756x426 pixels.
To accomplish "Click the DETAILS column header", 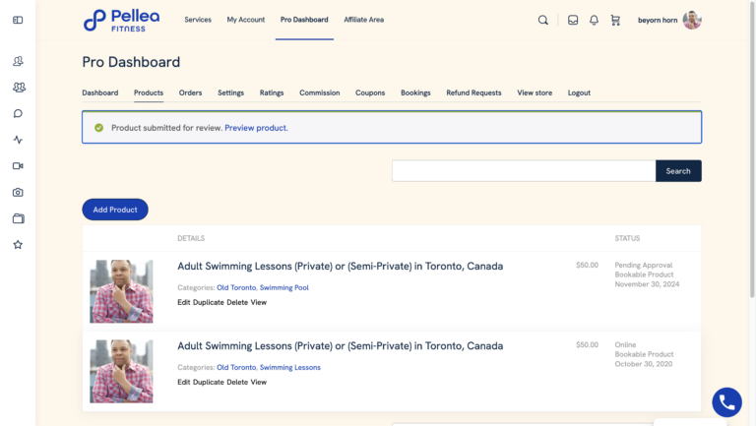I will [191, 238].
